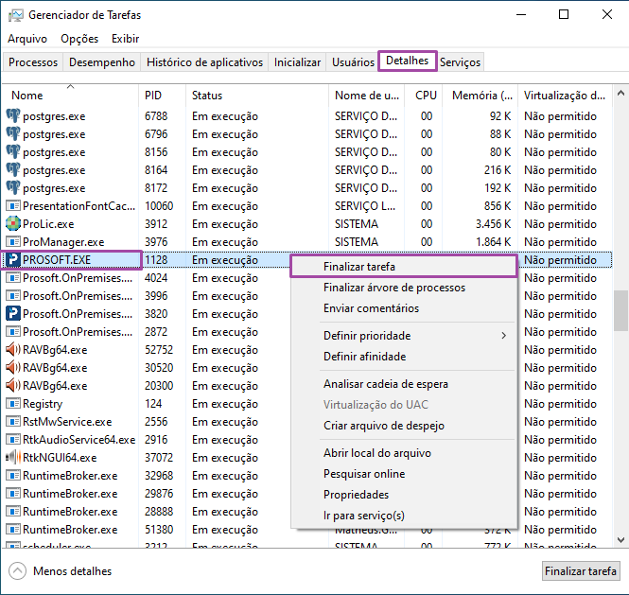This screenshot has height=595, width=629.
Task: Select Criar arquivo de despejo
Action: pyautogui.click(x=404, y=426)
